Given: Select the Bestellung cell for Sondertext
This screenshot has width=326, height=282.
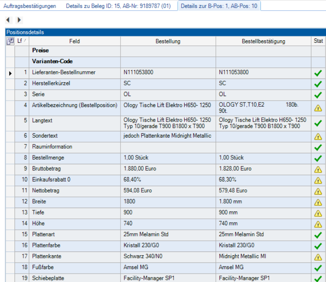Looking at the screenshot, I should pyautogui.click(x=168, y=136).
